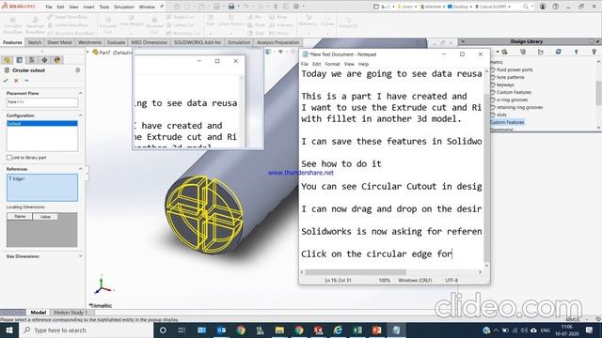Click Notepad horizontal scrollbar thumb
The image size is (602, 338).
(x=356, y=272)
